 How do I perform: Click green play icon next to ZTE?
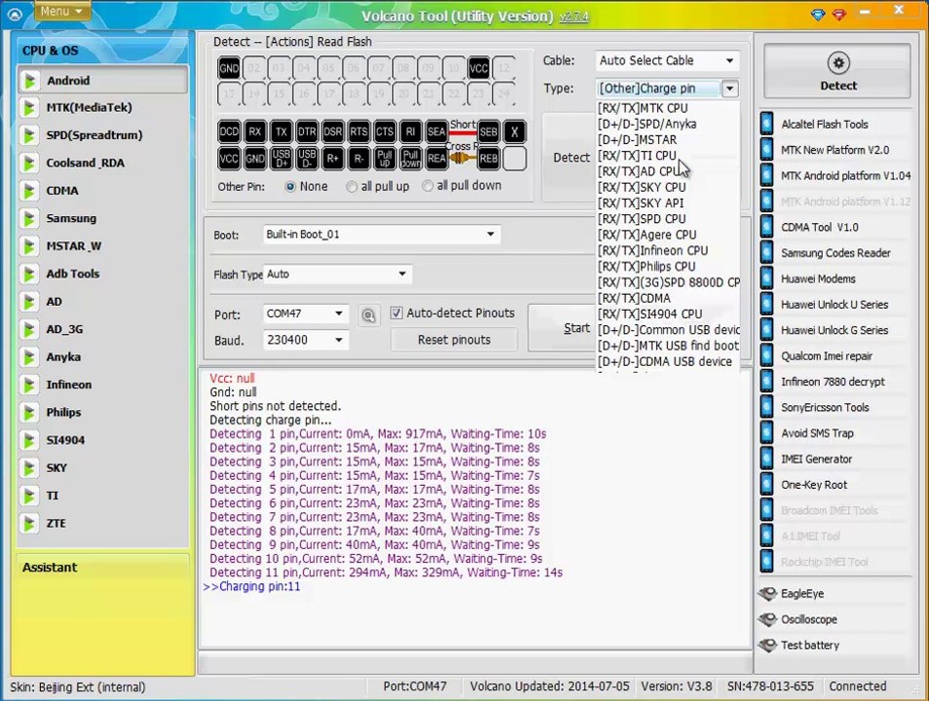click(29, 524)
